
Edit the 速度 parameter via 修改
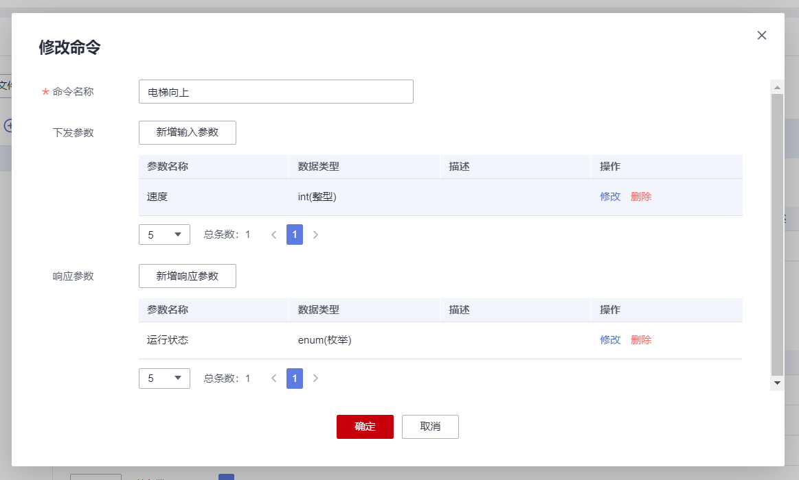(610, 197)
